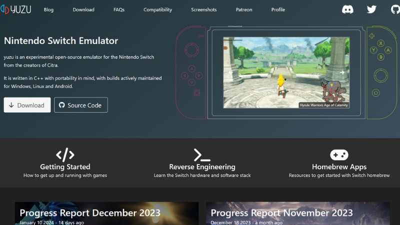Open the Reverse Engineering heading link
The height and width of the screenshot is (225, 400).
tap(202, 167)
